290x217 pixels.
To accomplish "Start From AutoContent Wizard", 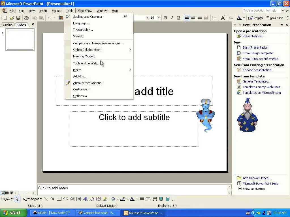I will 261,59.
